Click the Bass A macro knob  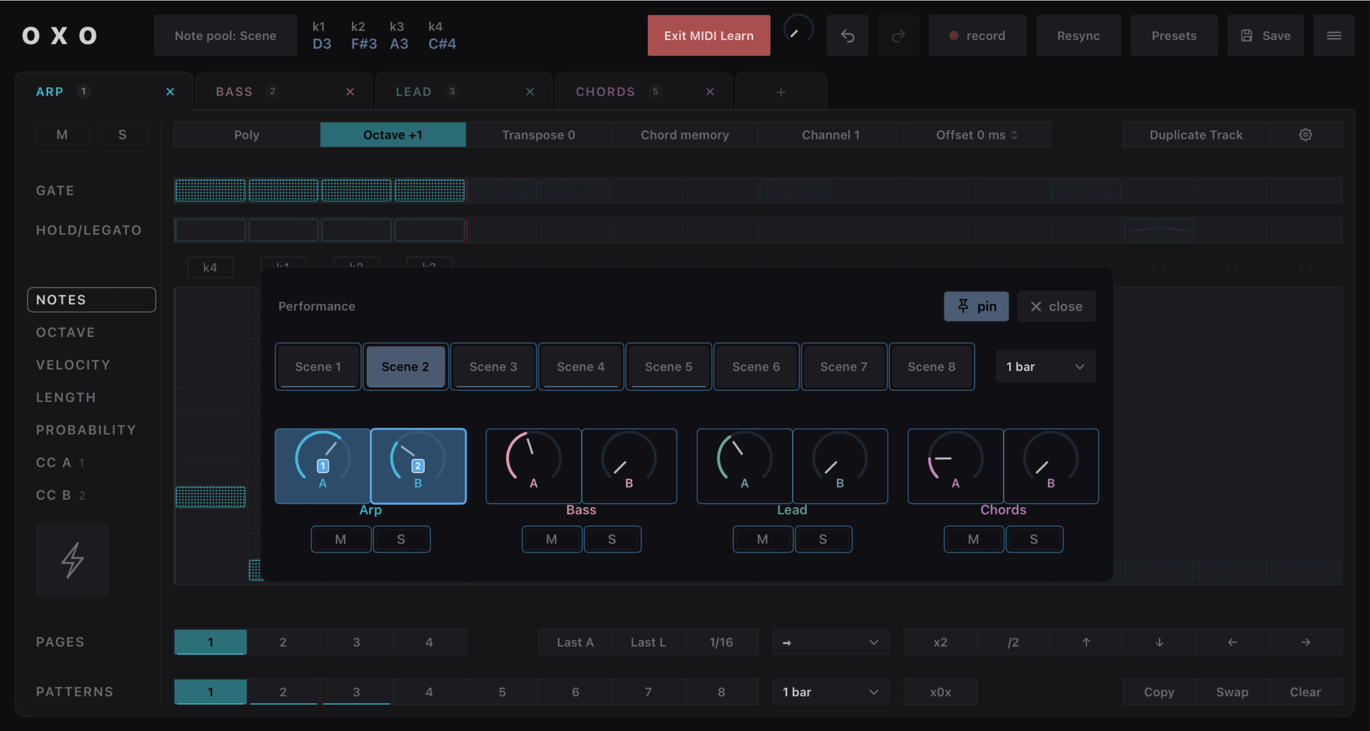tap(533, 465)
